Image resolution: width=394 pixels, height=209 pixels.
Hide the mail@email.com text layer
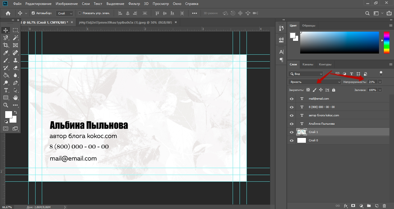292,99
